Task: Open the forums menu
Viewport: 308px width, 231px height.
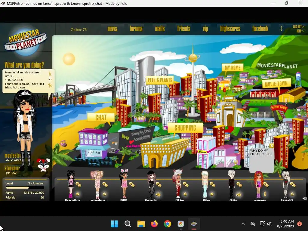Action: [x=136, y=29]
